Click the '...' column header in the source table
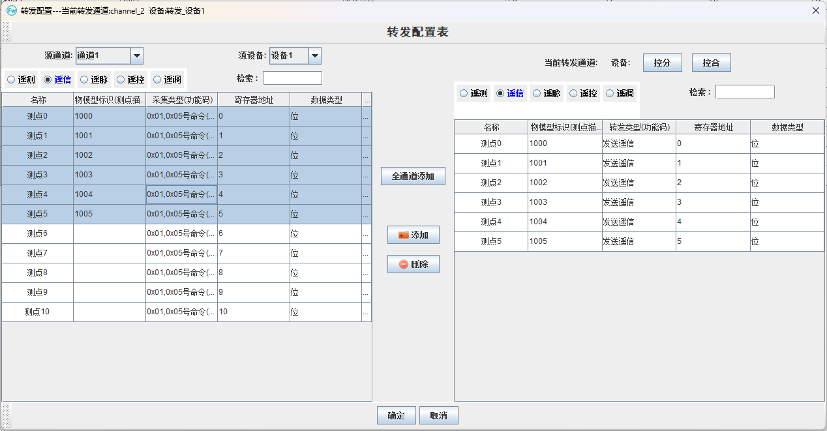Viewport: 827px width, 431px height. (x=366, y=100)
